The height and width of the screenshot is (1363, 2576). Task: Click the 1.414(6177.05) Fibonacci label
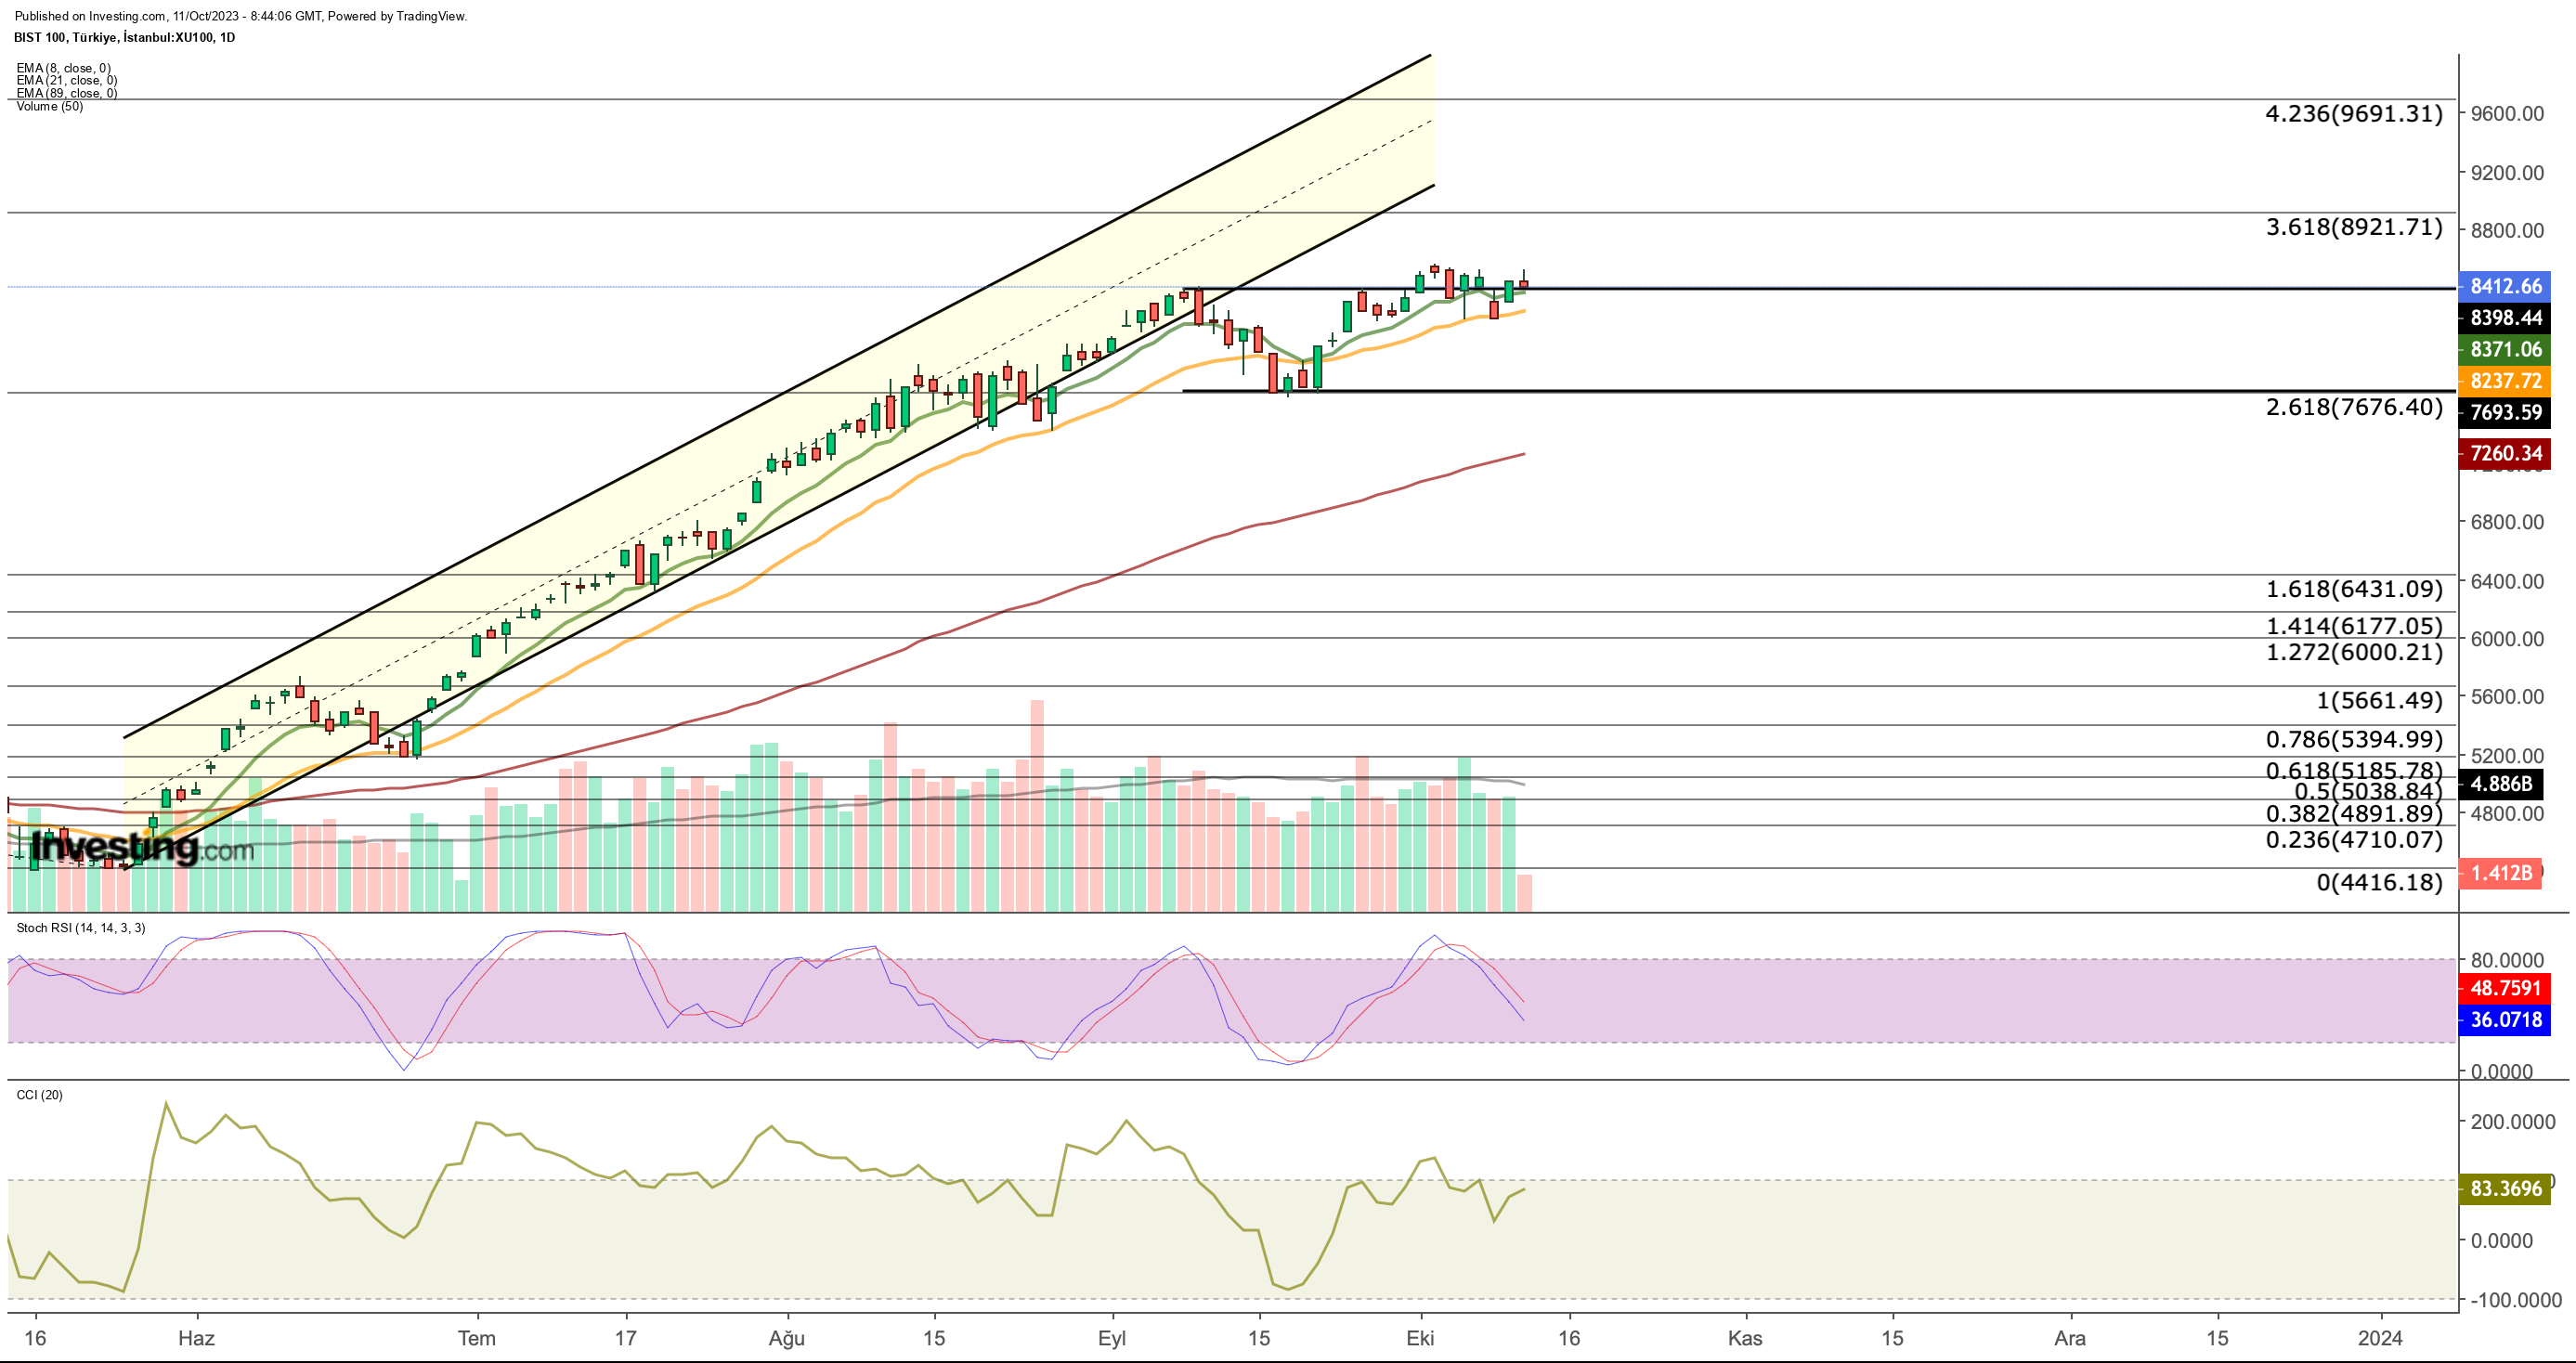coord(2354,626)
